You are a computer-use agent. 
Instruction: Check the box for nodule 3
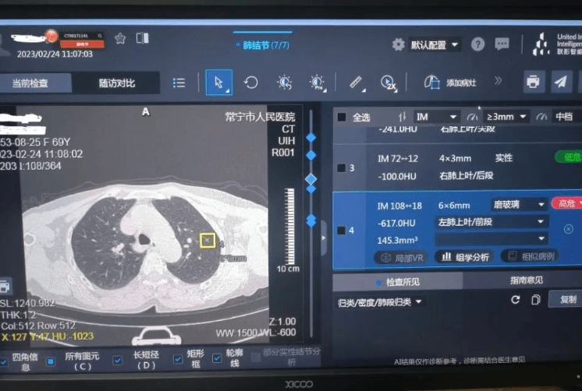pyautogui.click(x=341, y=167)
